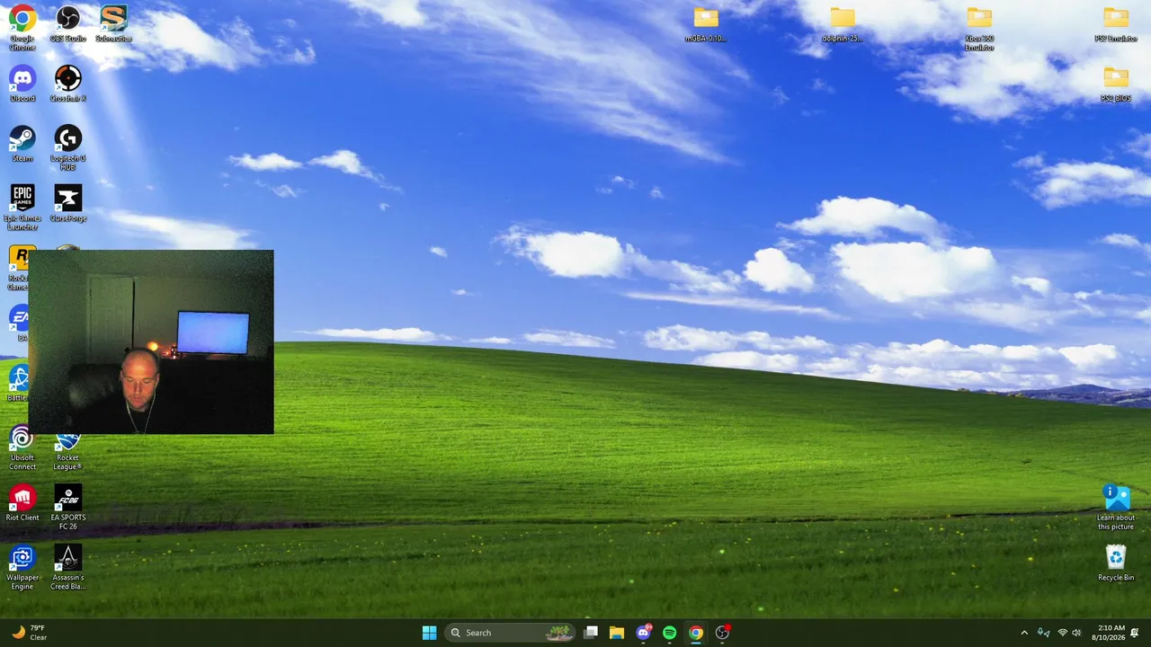Image resolution: width=1151 pixels, height=647 pixels.
Task: Click the webcam overlay preview
Action: 151,342
